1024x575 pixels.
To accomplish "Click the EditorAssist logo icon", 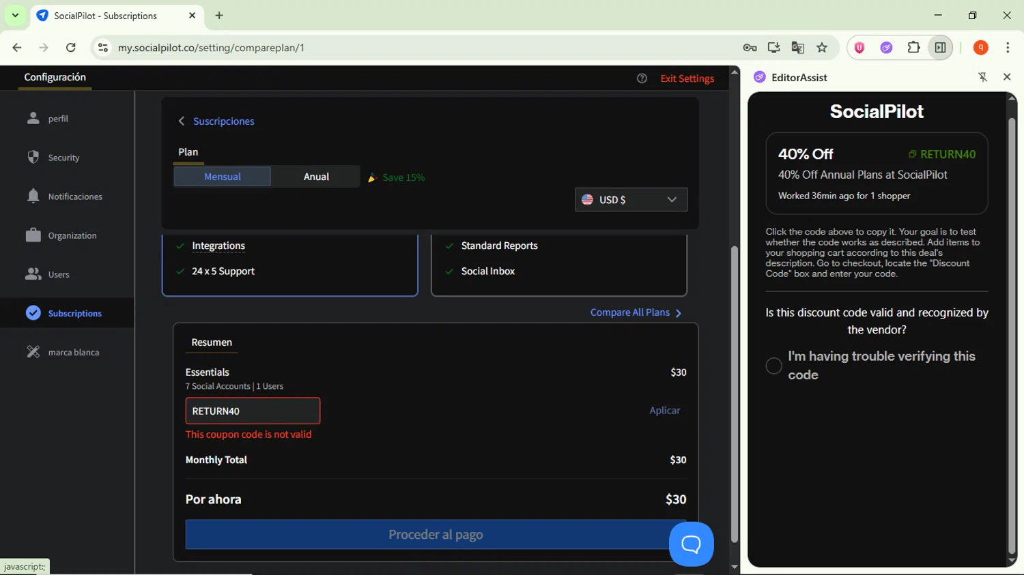I will coord(759,77).
